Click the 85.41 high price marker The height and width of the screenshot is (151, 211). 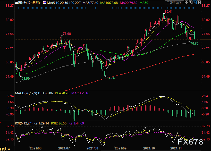168,12
